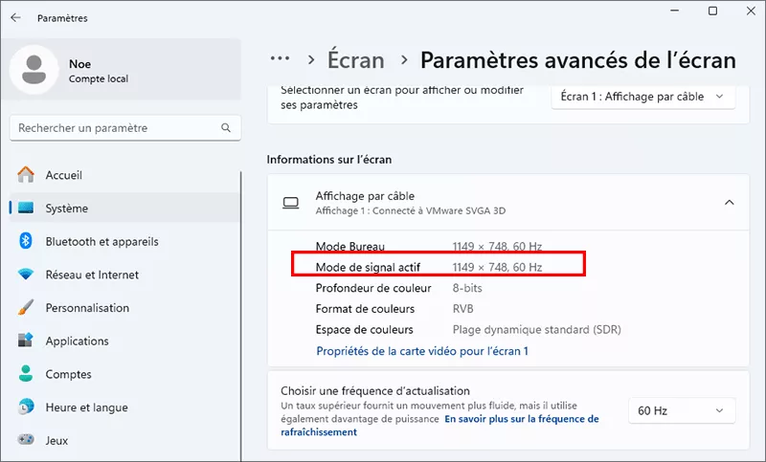Go back with the arrow button
Screen dimensions: 766x462
15,17
